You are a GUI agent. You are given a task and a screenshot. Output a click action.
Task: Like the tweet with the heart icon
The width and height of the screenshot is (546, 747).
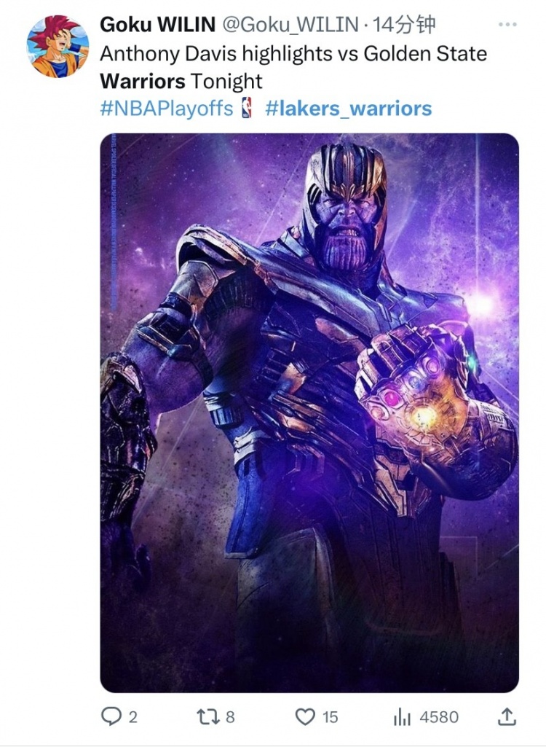pos(304,717)
